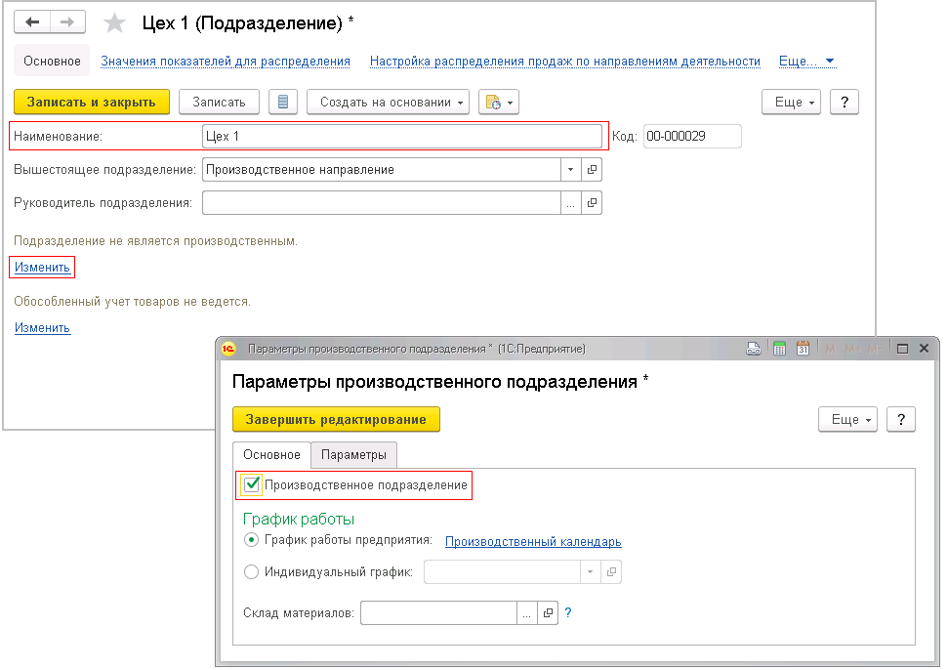Open the Производственный календарь link

(533, 542)
